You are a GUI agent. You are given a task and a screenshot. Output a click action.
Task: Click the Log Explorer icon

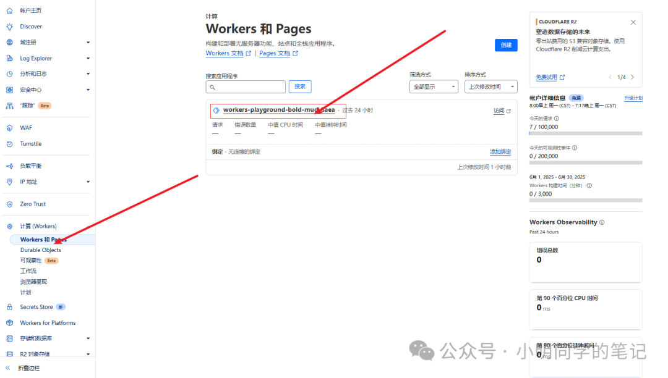tap(9, 58)
